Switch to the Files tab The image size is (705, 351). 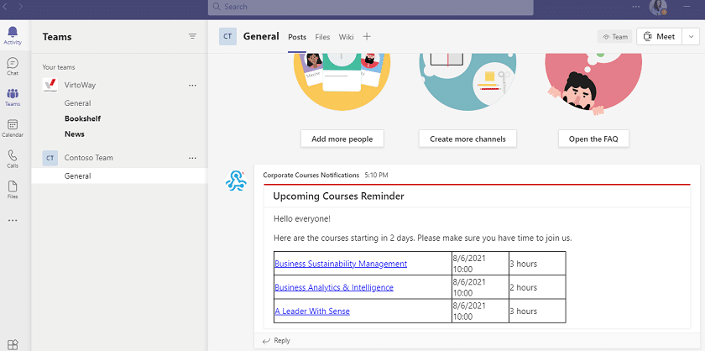(322, 37)
